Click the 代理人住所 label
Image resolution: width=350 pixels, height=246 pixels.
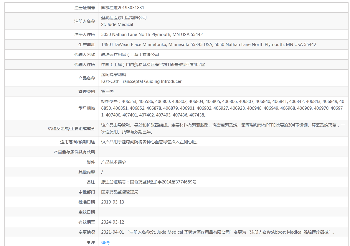[85, 65]
